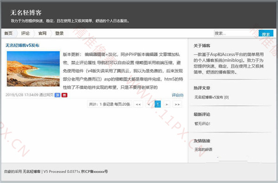Viewport: 278px width, 183px height.
Task: Click the blue 顶 pinned badge
Action: click(x=57, y=95)
